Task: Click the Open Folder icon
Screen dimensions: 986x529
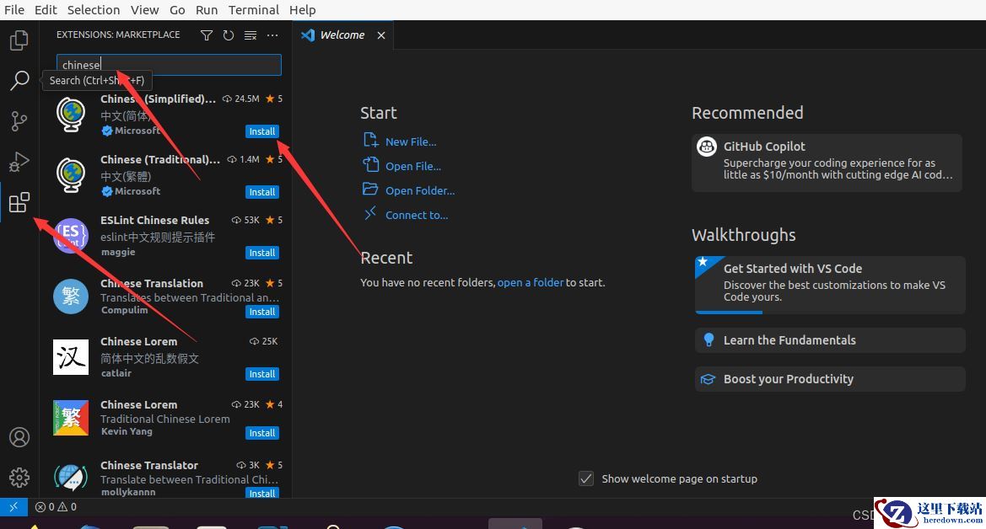Action: click(x=370, y=189)
